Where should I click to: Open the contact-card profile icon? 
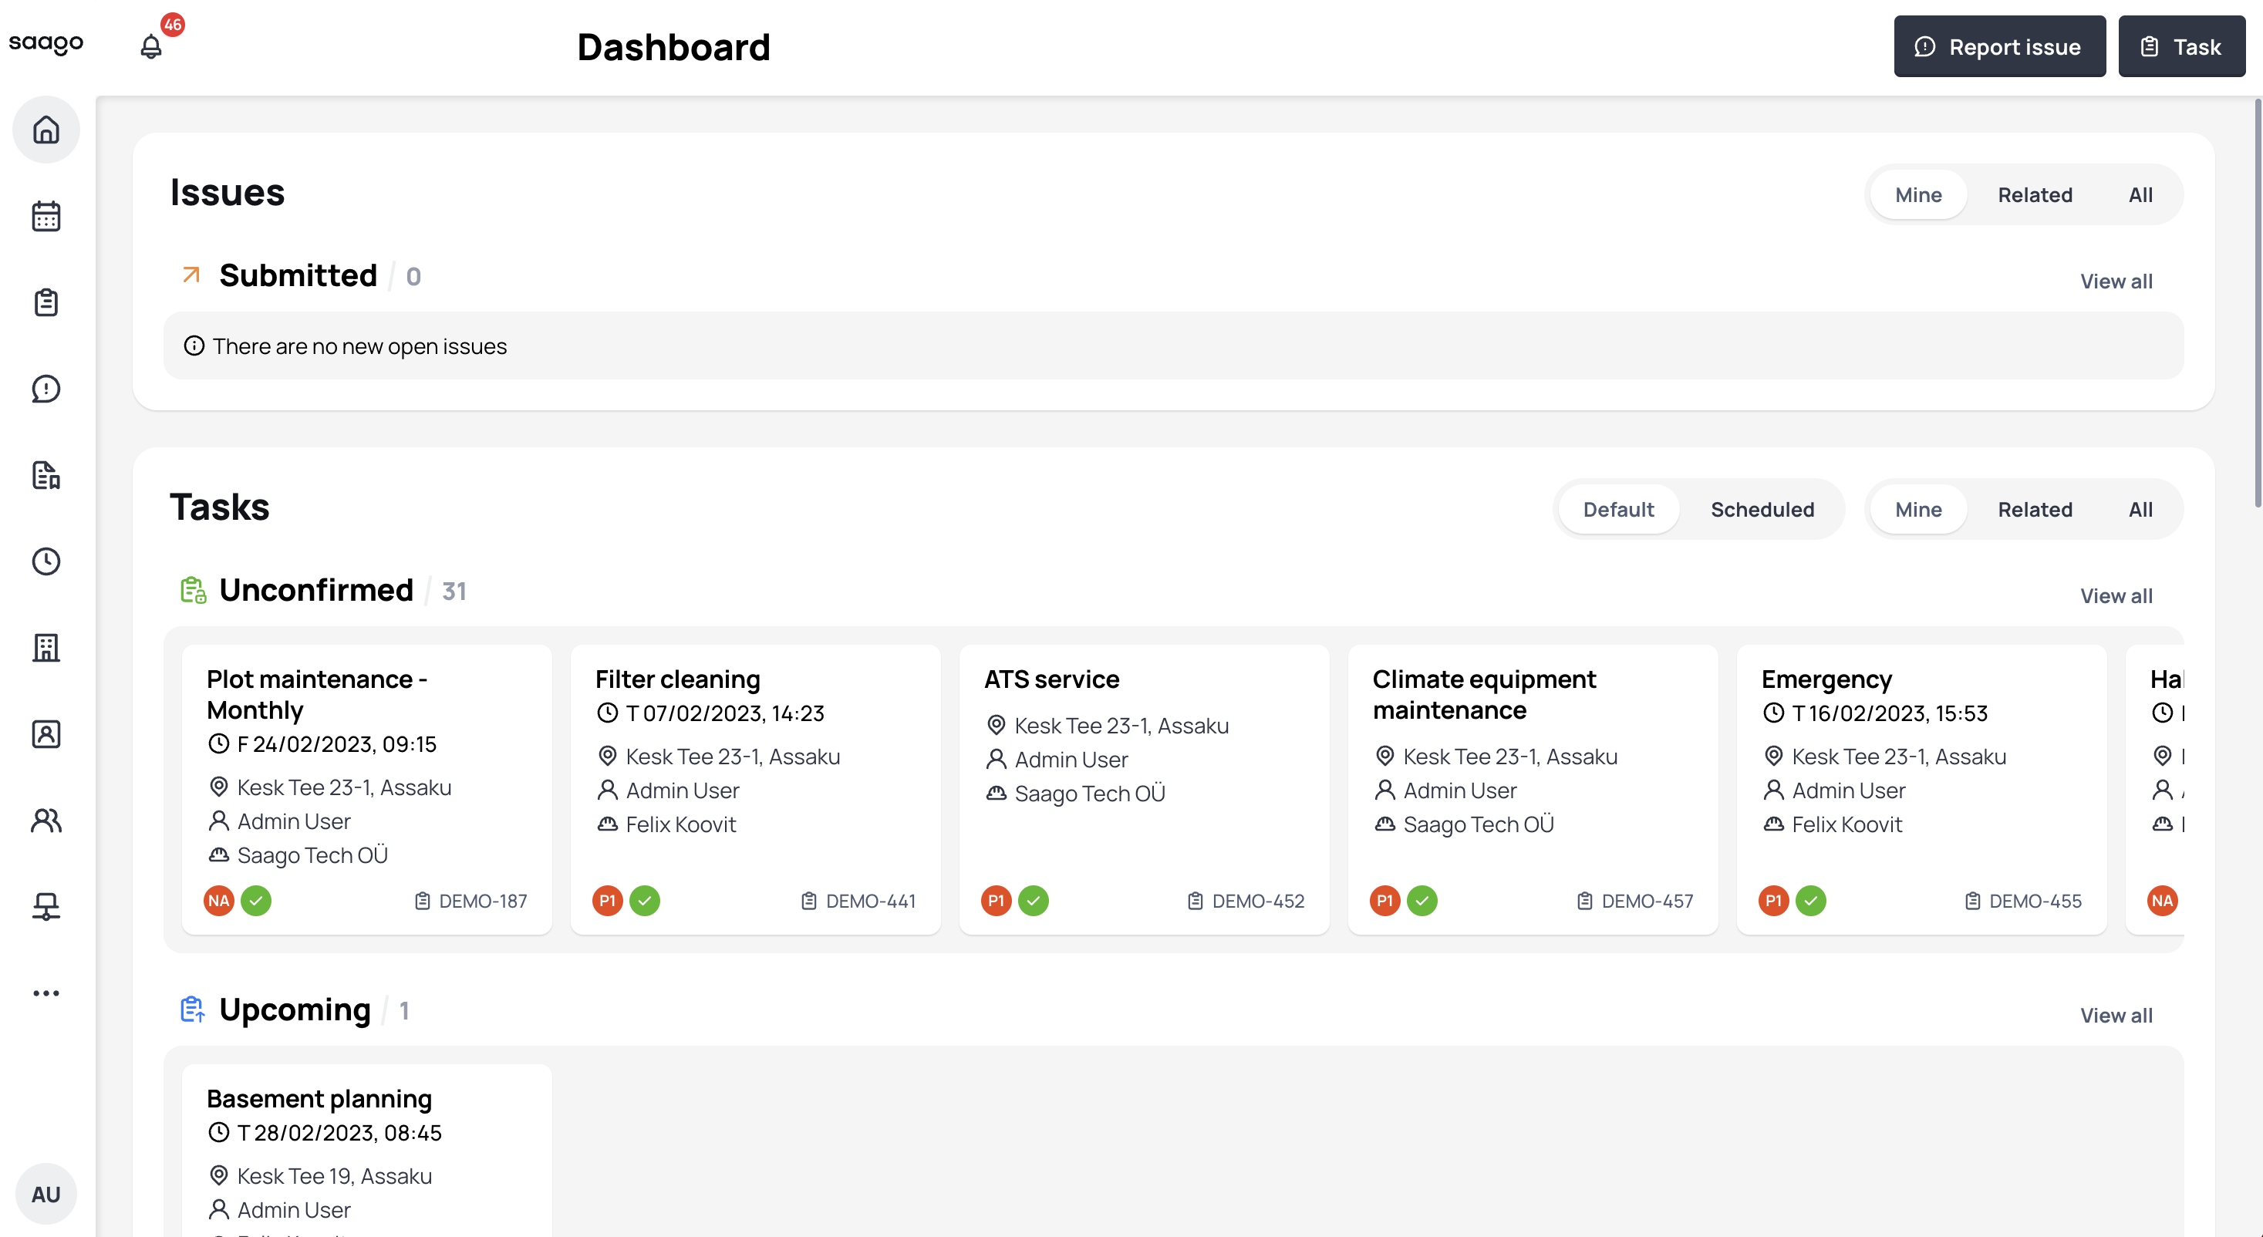pyautogui.click(x=46, y=734)
